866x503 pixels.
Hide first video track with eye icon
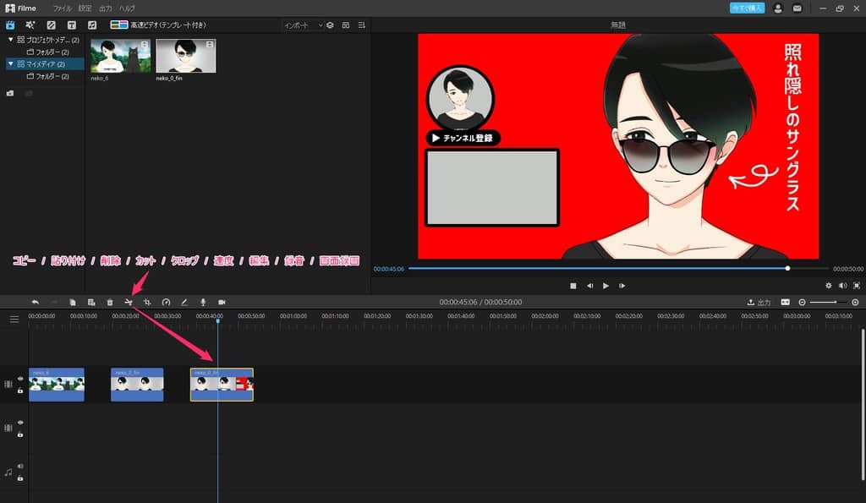[x=20, y=378]
